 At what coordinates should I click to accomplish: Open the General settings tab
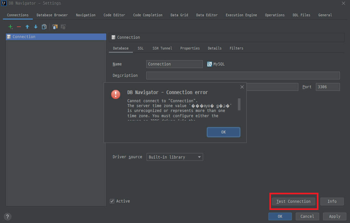[x=325, y=15]
